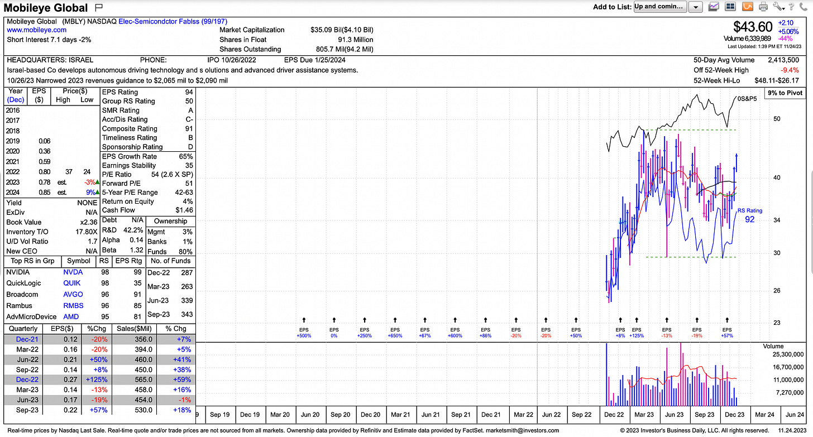Screen dimensions: 813x437
Task: Click the 52-Week Hi-Lo $48.11-$26.17 value
Action: click(x=777, y=80)
